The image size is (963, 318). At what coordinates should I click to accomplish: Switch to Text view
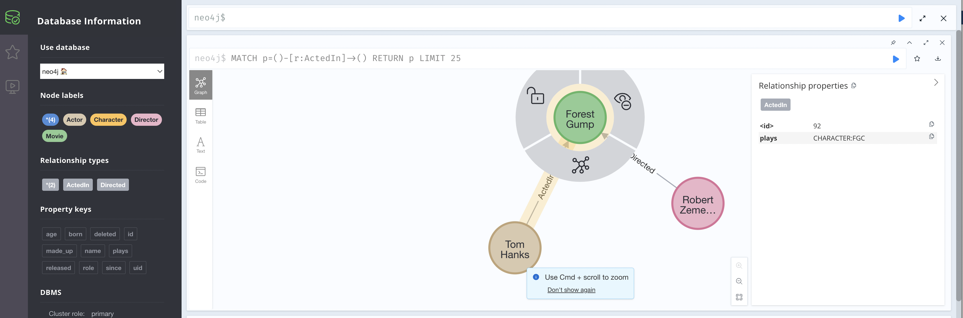click(201, 145)
